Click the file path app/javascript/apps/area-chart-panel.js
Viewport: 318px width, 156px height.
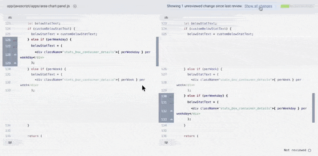point(38,6)
